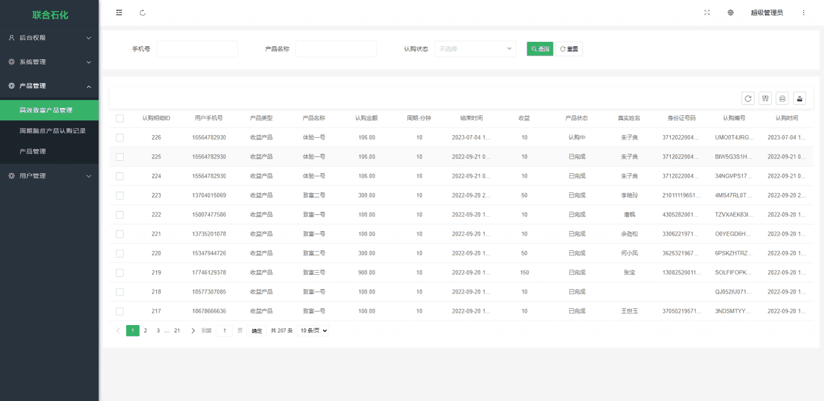Open the column filter settings icon
The height and width of the screenshot is (401, 824).
coord(765,98)
